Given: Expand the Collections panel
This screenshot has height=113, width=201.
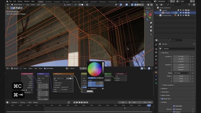Looking at the screenshot, I should (164, 92).
